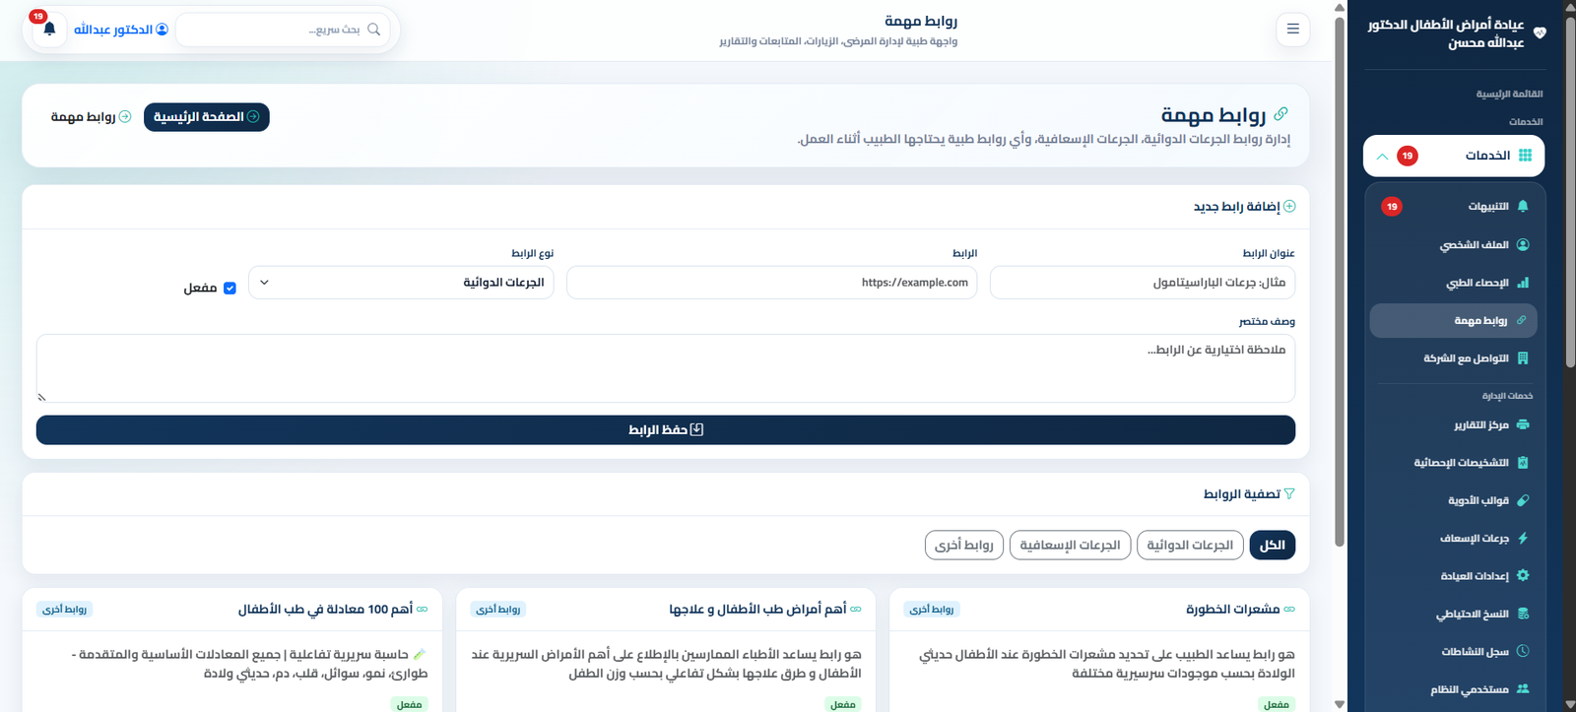Select روابط مهمة link icon in sidebar
Screen dimensions: 1576x712
(x=1521, y=320)
